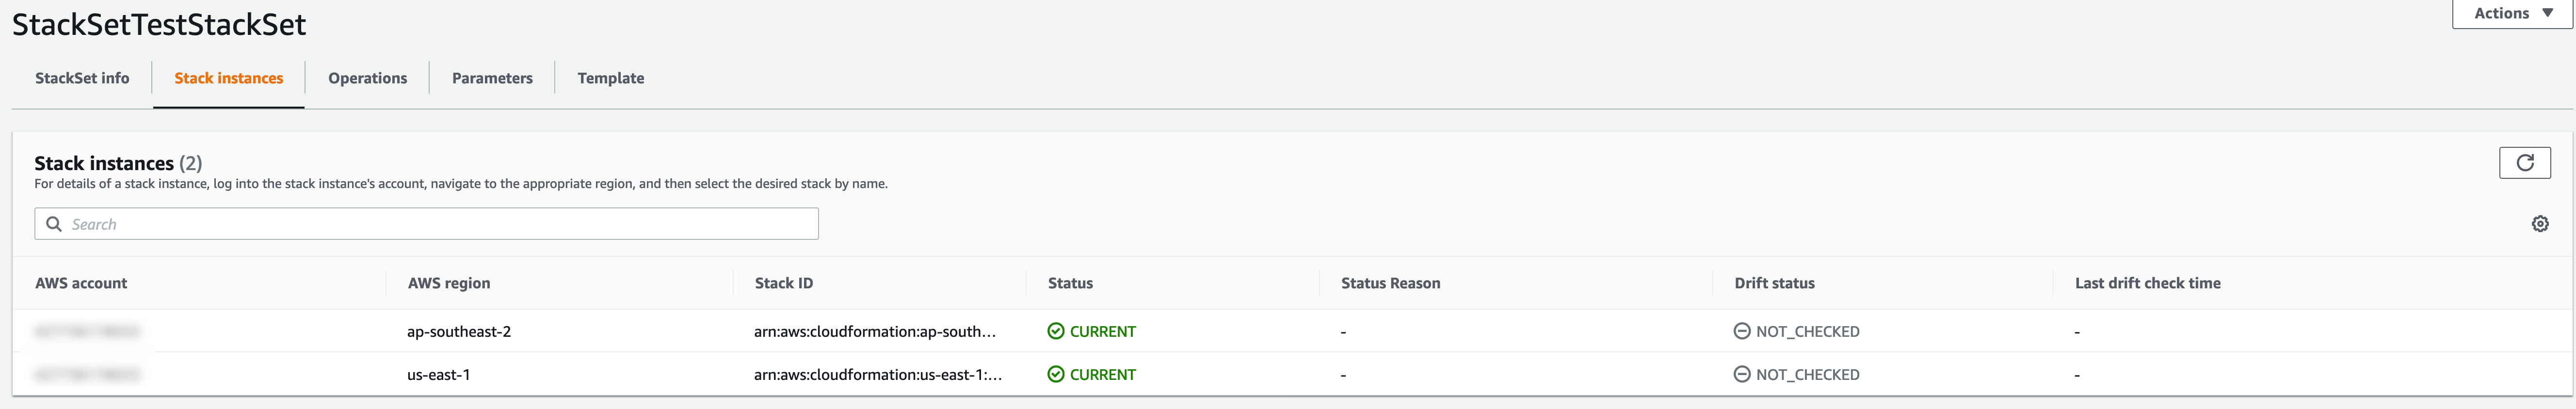Viewport: 2576px width, 409px height.
Task: Click NOT_CHECKED drift icon for us-east-1
Action: pos(1741,374)
